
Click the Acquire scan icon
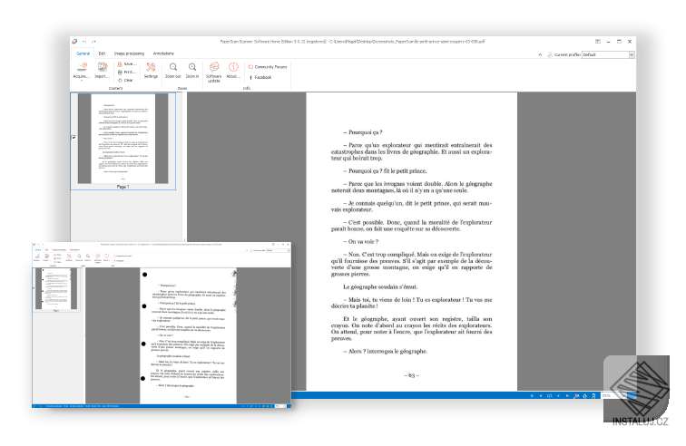(82, 67)
